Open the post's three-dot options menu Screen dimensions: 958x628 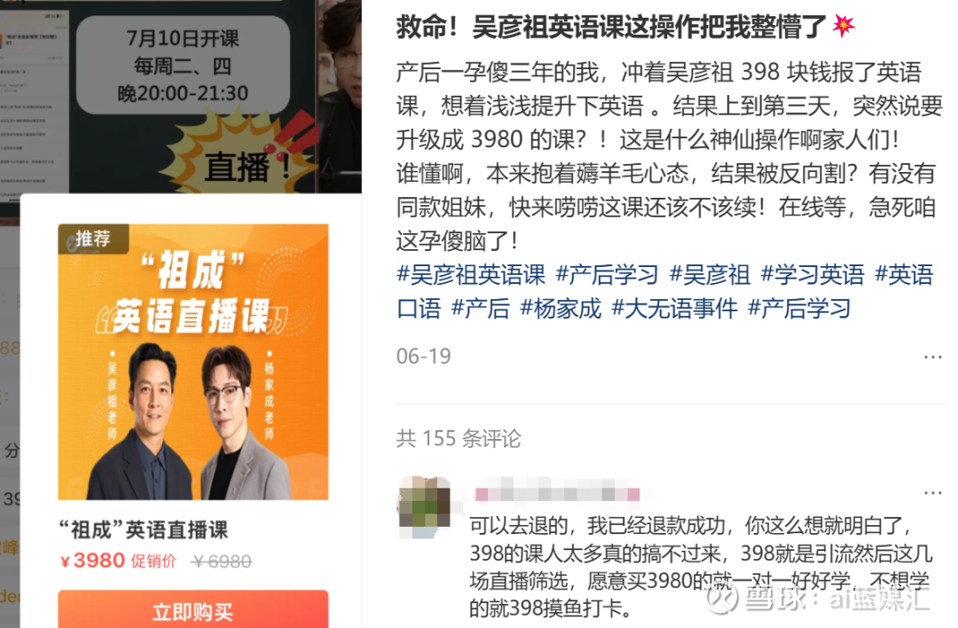(932, 357)
